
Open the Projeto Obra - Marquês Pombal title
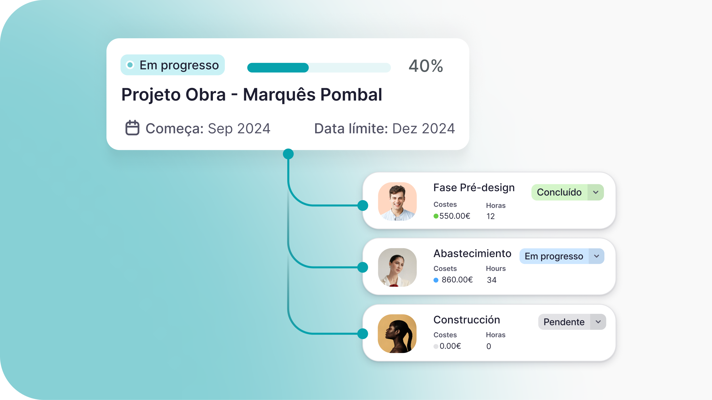[252, 94]
